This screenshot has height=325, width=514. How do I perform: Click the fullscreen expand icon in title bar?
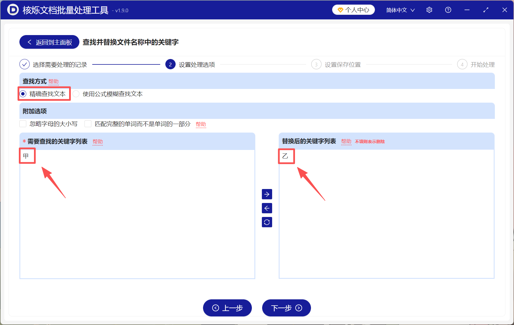pos(486,10)
